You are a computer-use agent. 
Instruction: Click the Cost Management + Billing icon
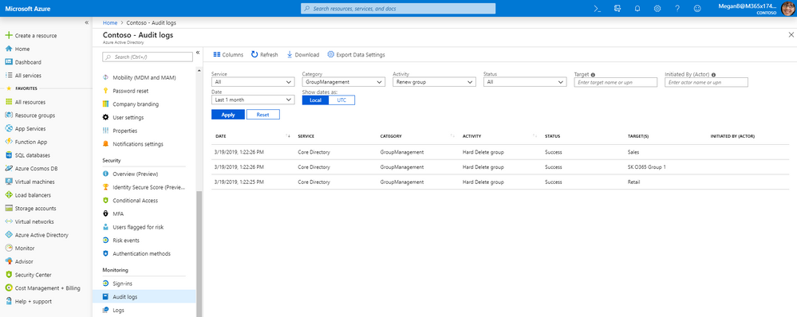tap(9, 288)
